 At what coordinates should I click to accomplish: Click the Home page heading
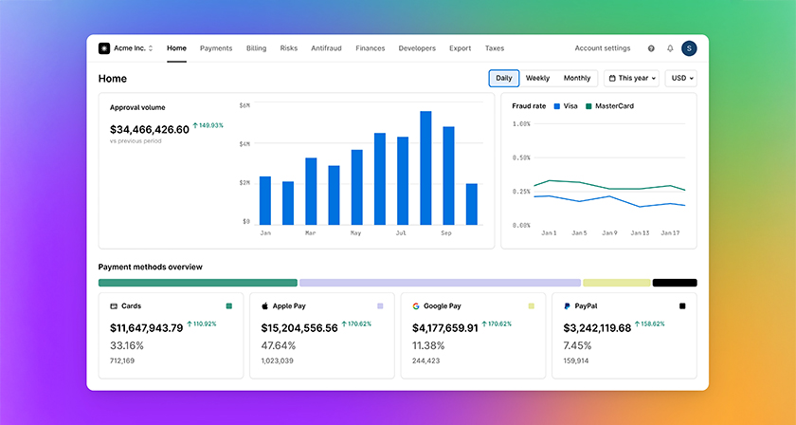113,79
